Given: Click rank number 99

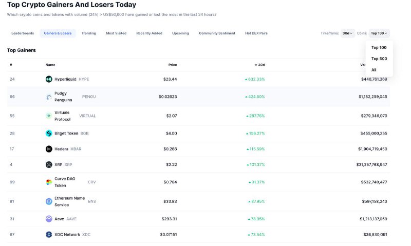Looking at the screenshot, I should pyautogui.click(x=12, y=182).
